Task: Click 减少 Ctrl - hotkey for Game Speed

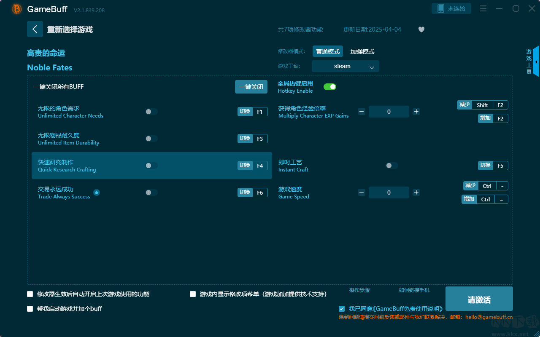Action: click(x=486, y=186)
